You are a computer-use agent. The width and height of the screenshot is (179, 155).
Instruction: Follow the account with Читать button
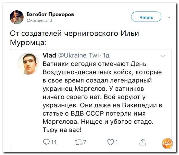tap(146, 17)
